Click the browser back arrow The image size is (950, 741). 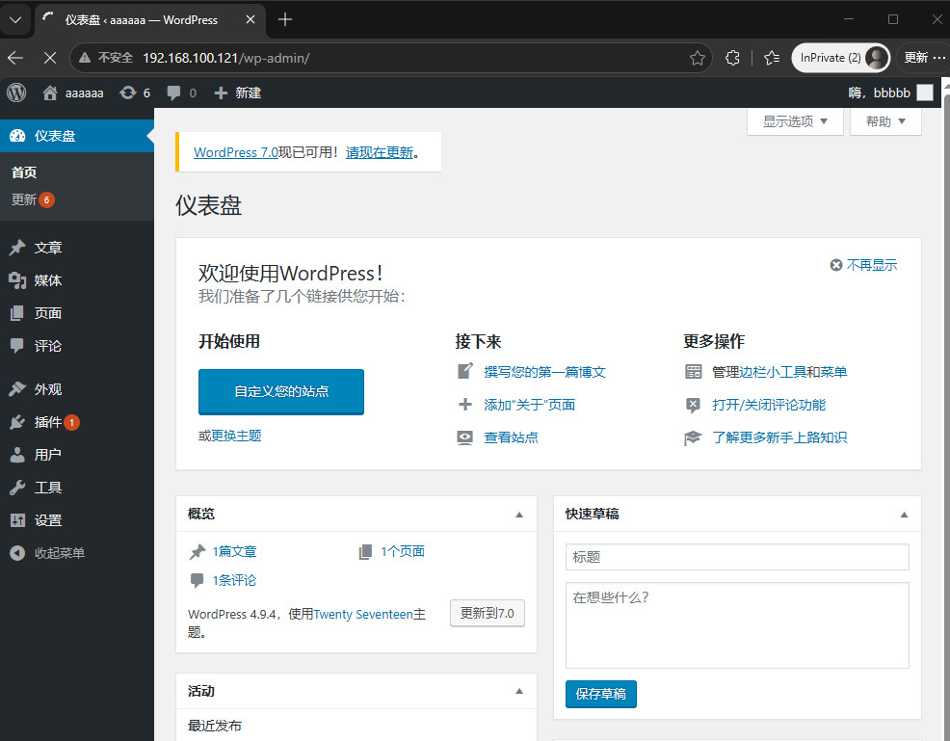[x=15, y=58]
